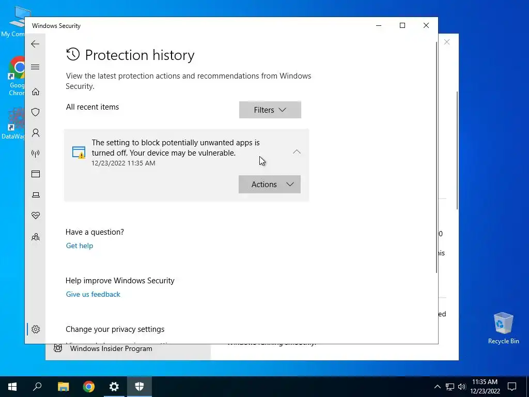Open the hamburger navigation menu
This screenshot has height=397, width=529.
pyautogui.click(x=35, y=67)
